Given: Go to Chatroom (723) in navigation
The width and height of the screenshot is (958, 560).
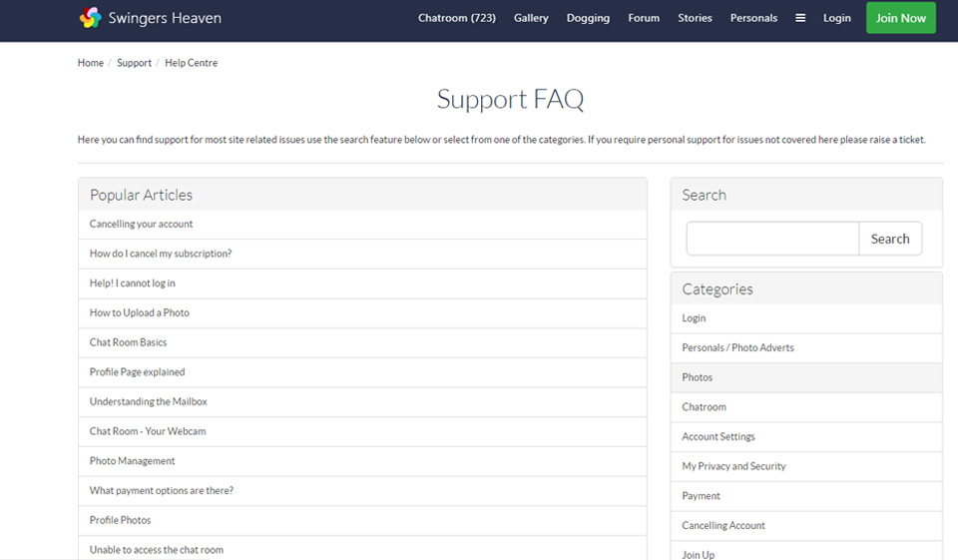Looking at the screenshot, I should 456,18.
